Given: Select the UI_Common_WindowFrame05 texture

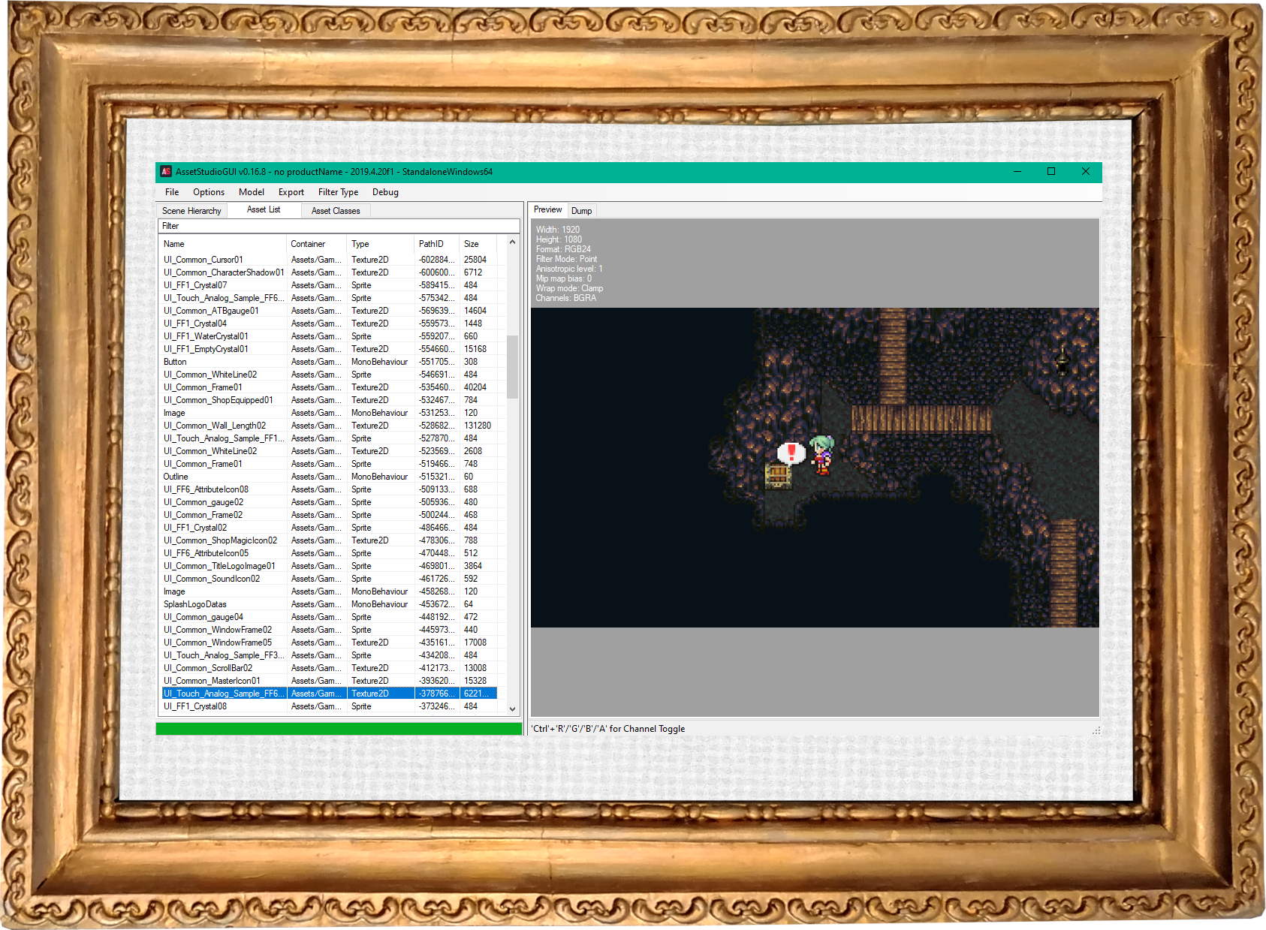Looking at the screenshot, I should point(329,643).
